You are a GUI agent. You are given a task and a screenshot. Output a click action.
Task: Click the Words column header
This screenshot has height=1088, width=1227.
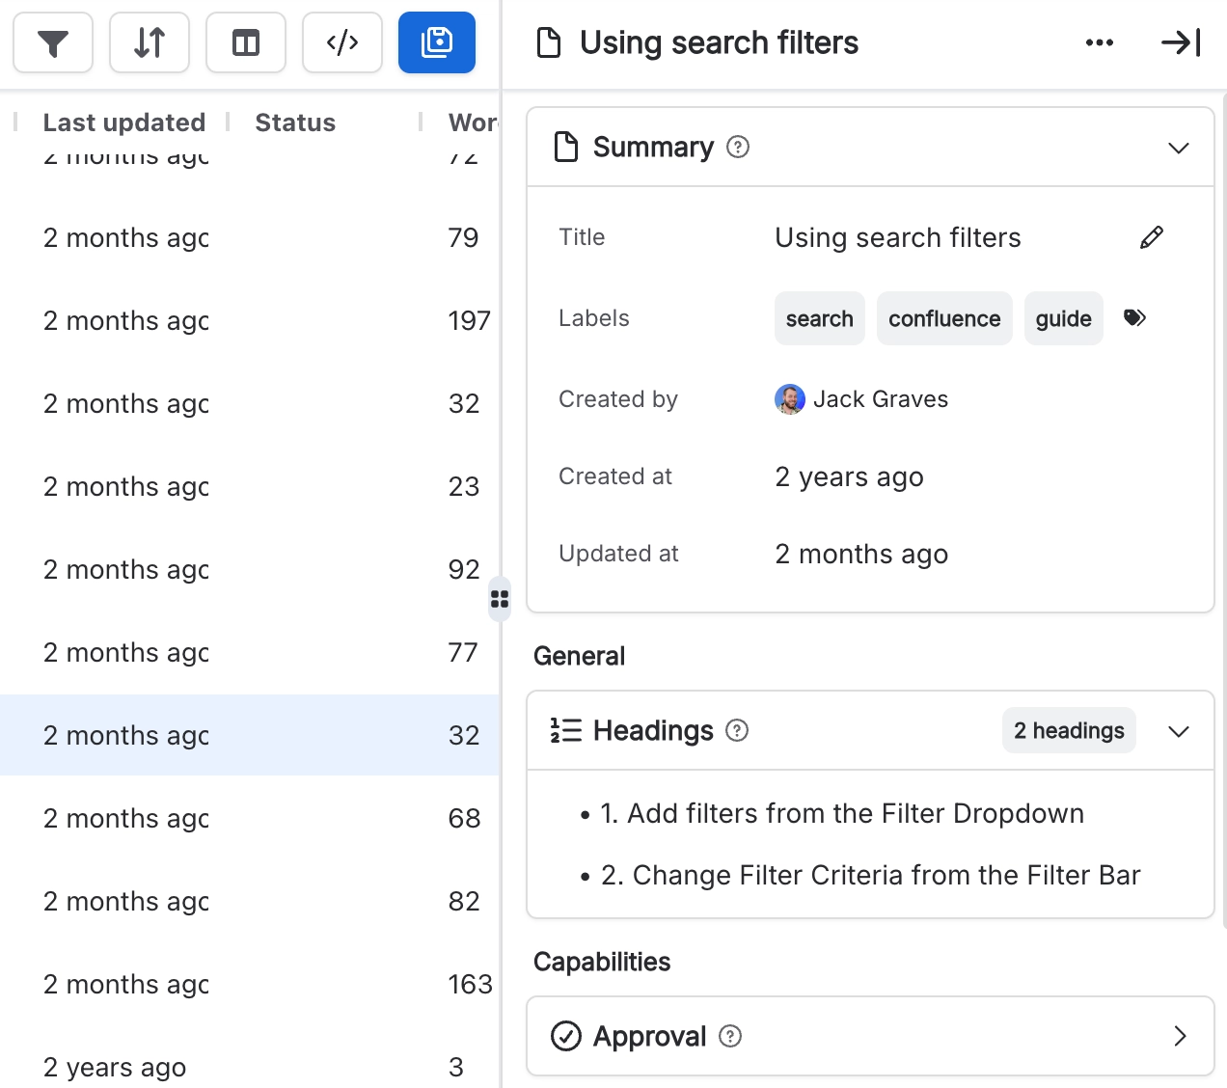473,122
